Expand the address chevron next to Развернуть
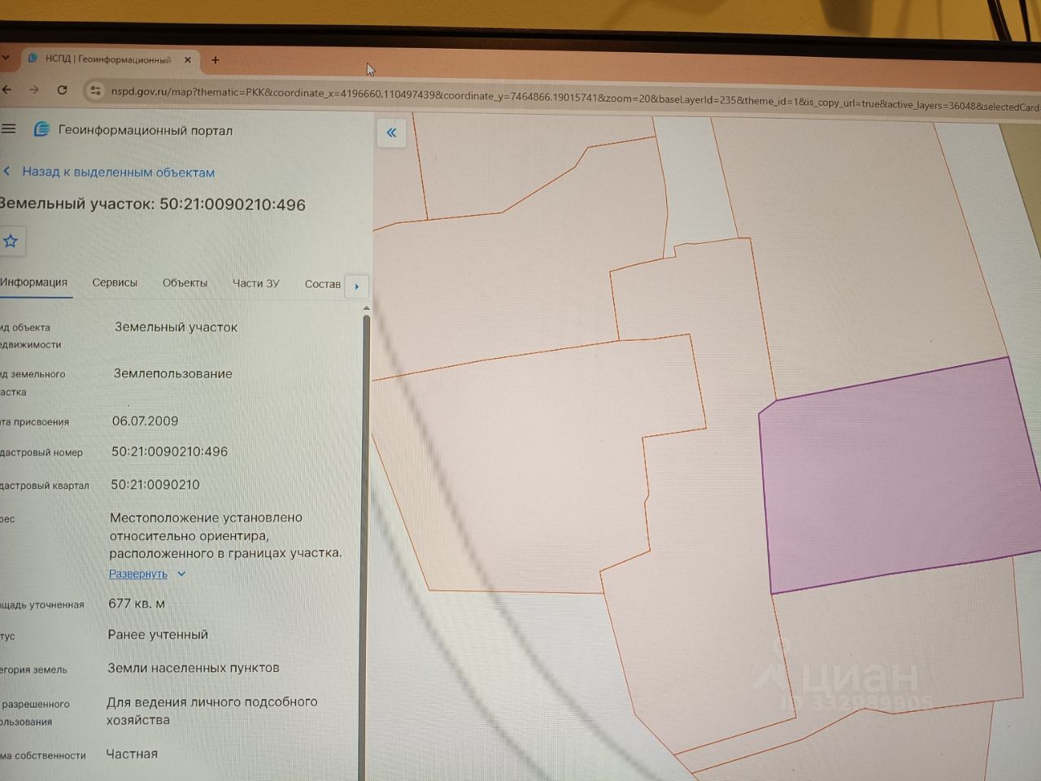The height and width of the screenshot is (781, 1041). point(181,574)
